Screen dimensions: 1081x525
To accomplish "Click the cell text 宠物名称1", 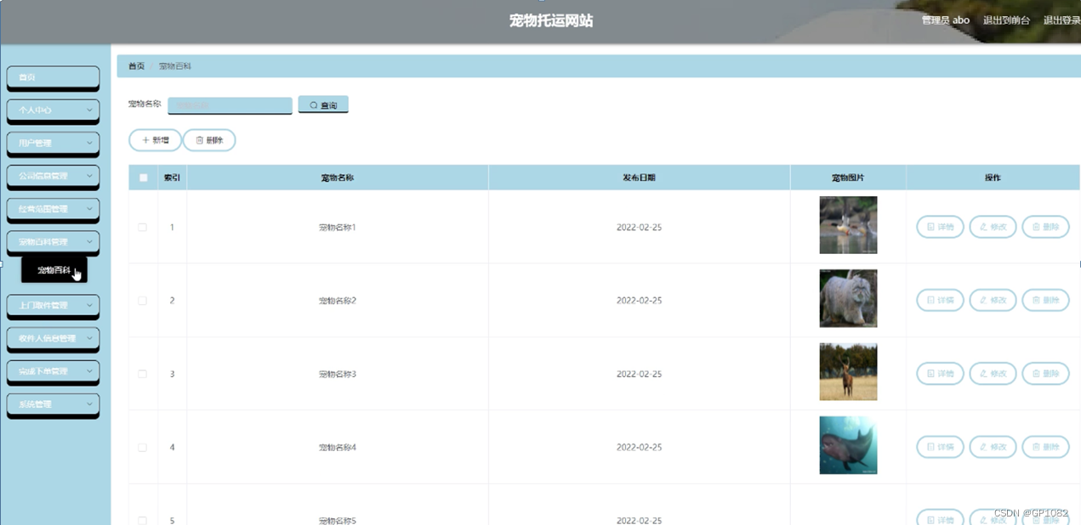I will pyautogui.click(x=338, y=228).
